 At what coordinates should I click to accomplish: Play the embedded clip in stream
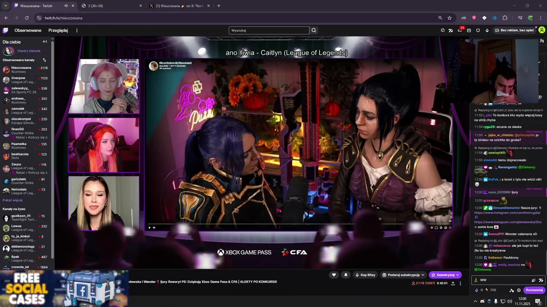(x=150, y=228)
